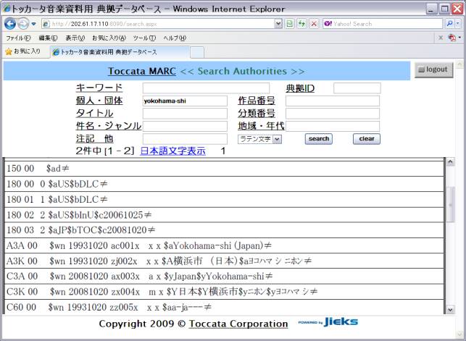Viewport: 466px width, 341px height.
Task: Click the 分類番号 label link
Action: (x=257, y=113)
